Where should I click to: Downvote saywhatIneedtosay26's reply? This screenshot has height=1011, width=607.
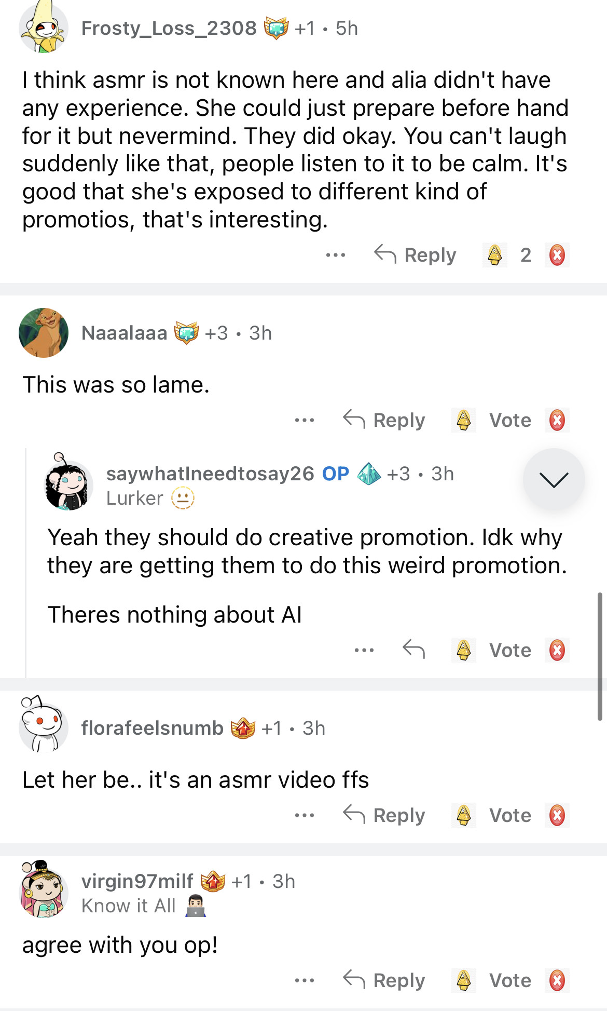click(x=557, y=650)
